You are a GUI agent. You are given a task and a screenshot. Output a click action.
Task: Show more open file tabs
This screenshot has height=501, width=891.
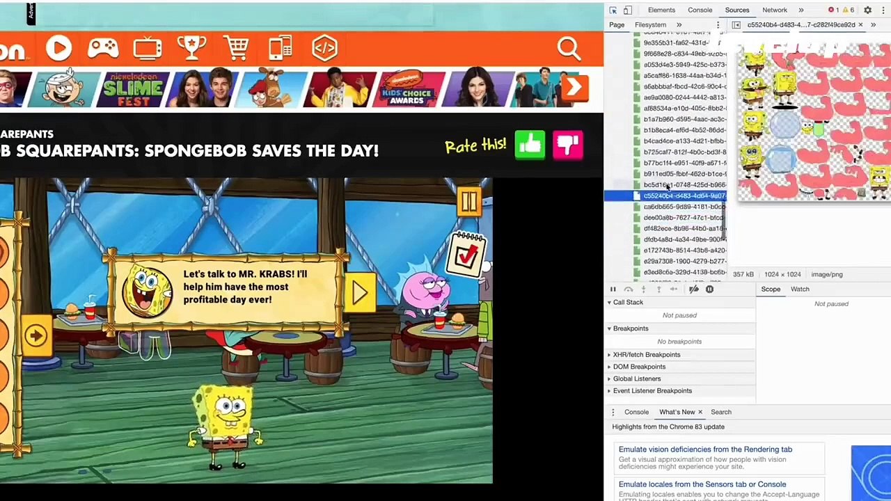tap(873, 25)
